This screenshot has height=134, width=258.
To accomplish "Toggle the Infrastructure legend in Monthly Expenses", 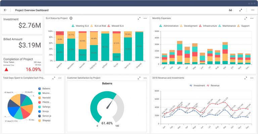I will [x=208, y=26].
